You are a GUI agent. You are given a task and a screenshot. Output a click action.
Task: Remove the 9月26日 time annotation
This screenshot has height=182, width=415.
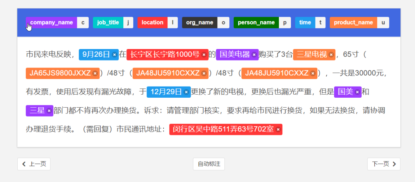coord(115,55)
